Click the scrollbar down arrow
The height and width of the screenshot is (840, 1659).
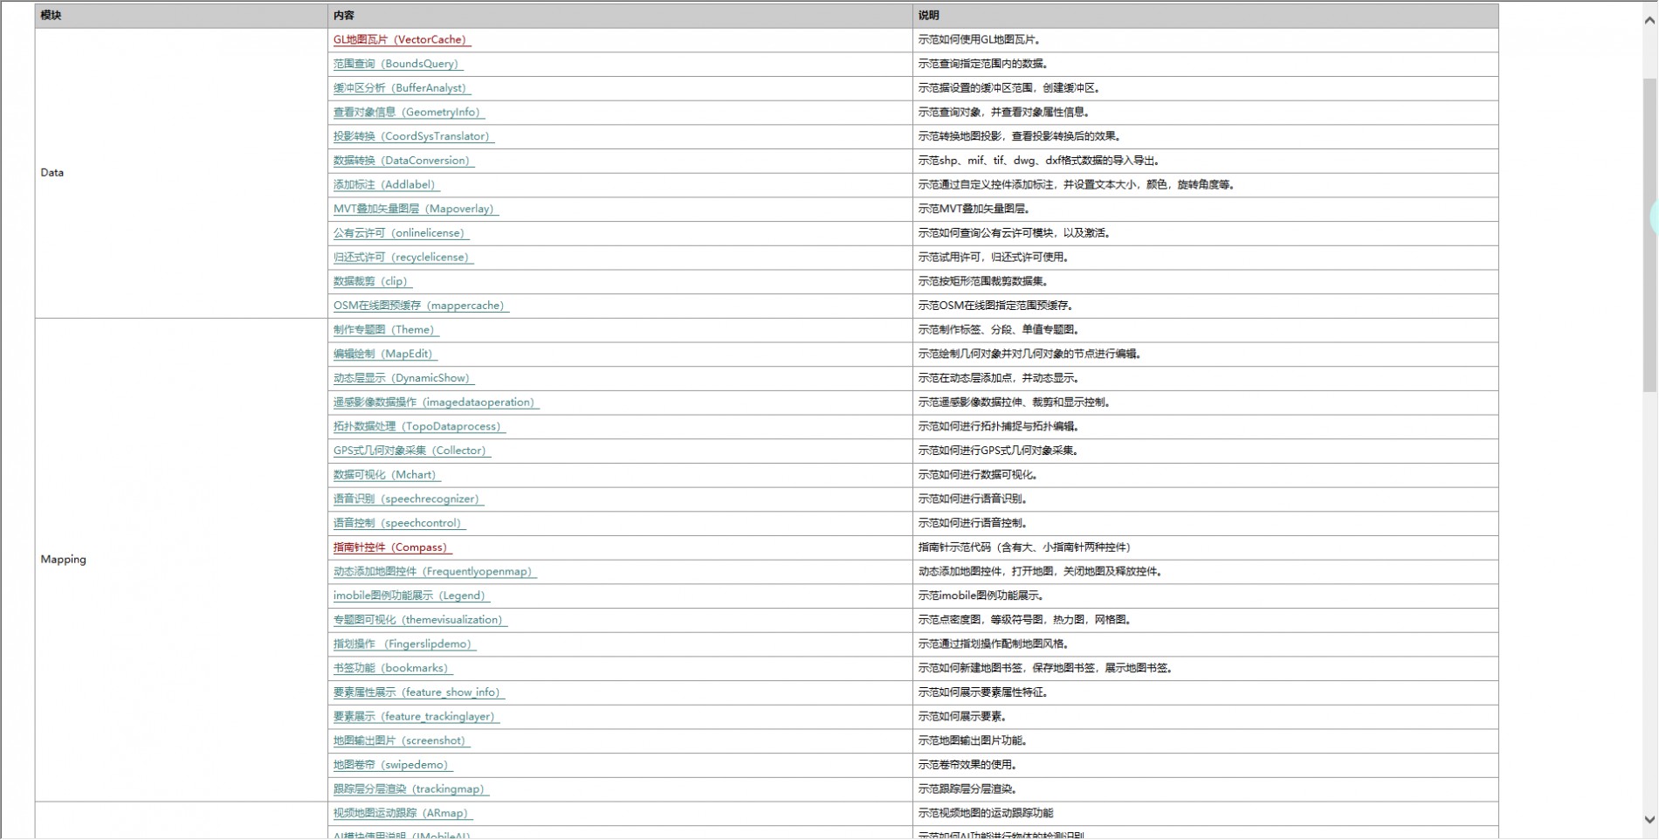[x=1649, y=820]
